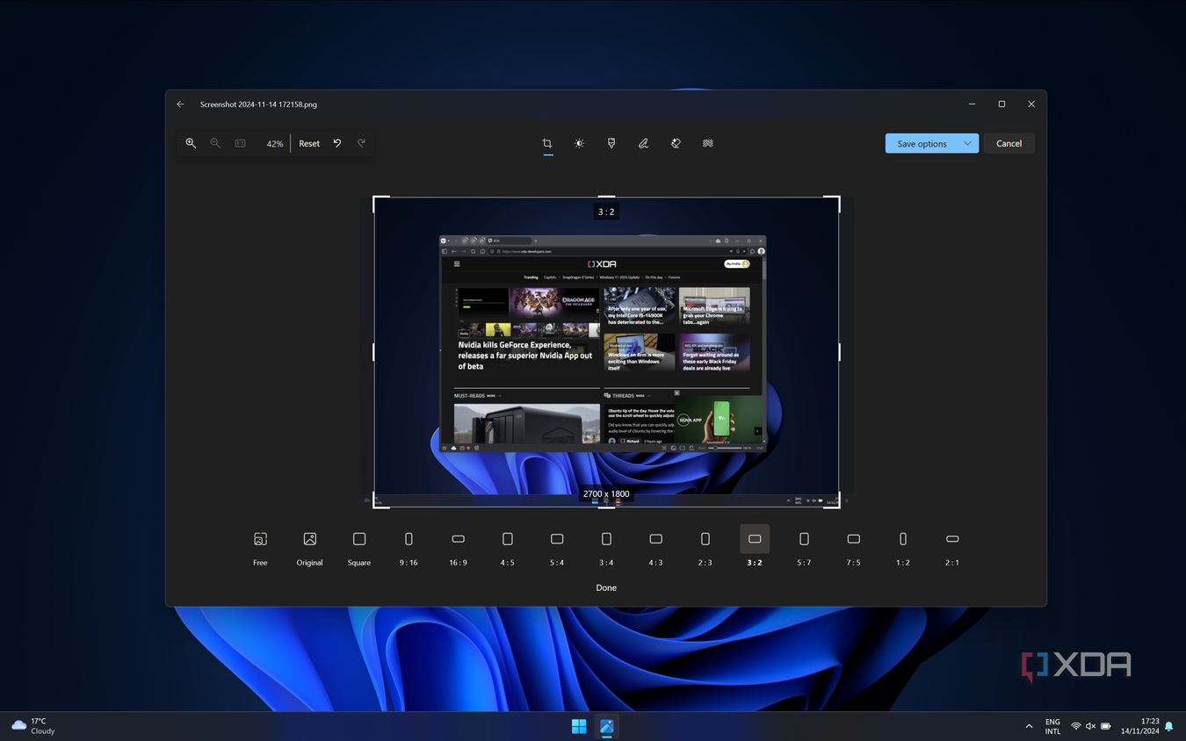Go back using the back arrow
This screenshot has width=1186, height=741.
(180, 104)
